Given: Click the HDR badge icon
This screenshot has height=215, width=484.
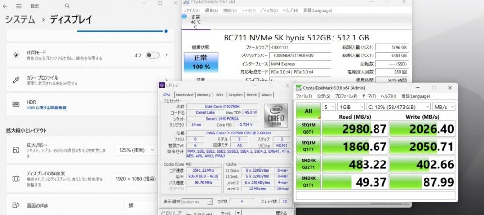Looking at the screenshot, I should coord(16,105).
